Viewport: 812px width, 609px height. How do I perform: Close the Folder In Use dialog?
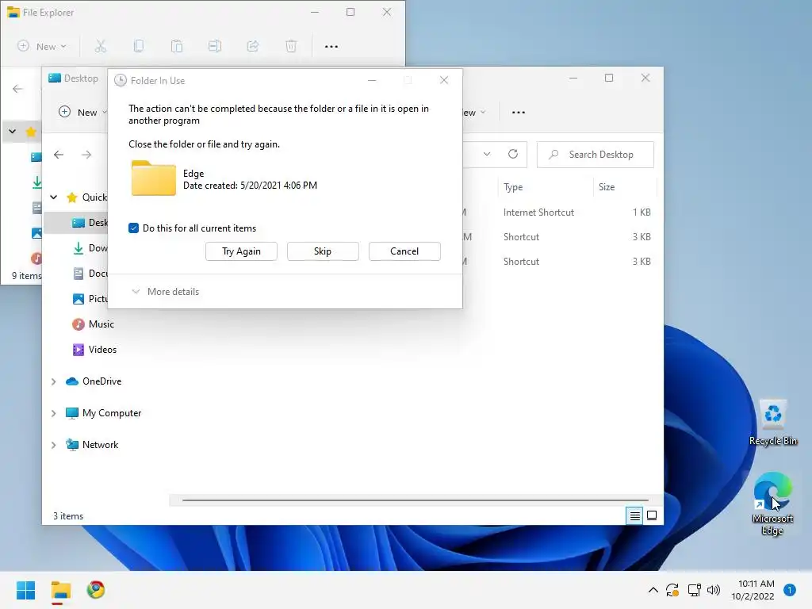[x=444, y=80]
